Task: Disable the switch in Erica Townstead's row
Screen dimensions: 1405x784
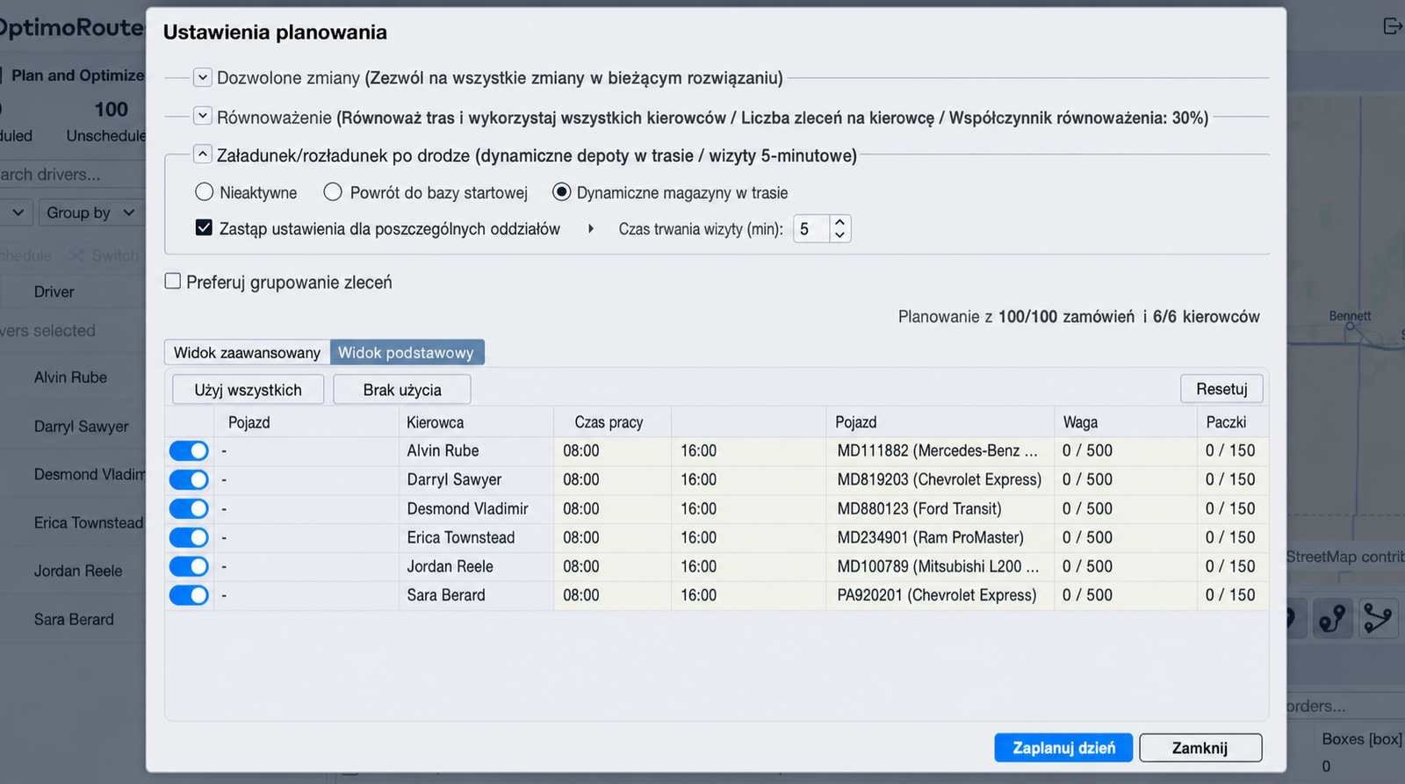Action: (189, 537)
